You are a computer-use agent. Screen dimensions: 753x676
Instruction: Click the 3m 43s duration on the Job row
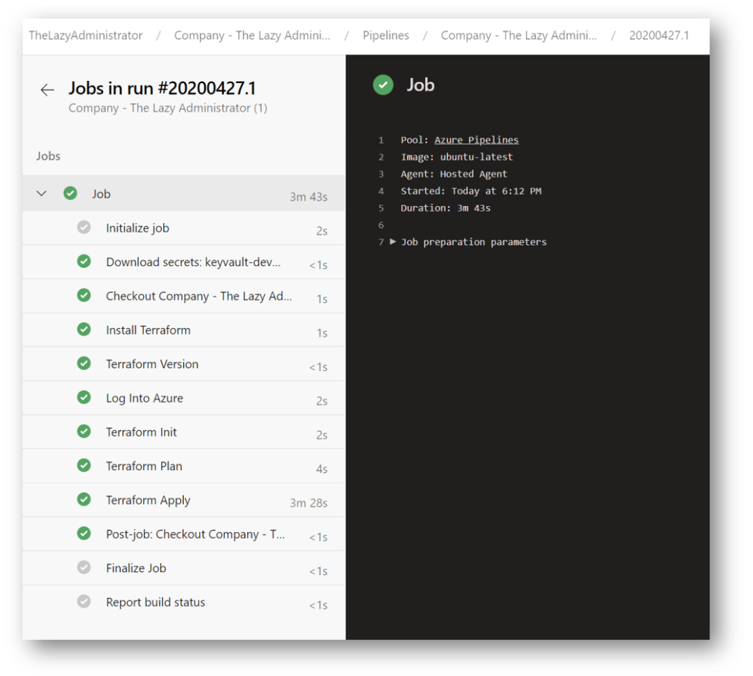(x=308, y=197)
